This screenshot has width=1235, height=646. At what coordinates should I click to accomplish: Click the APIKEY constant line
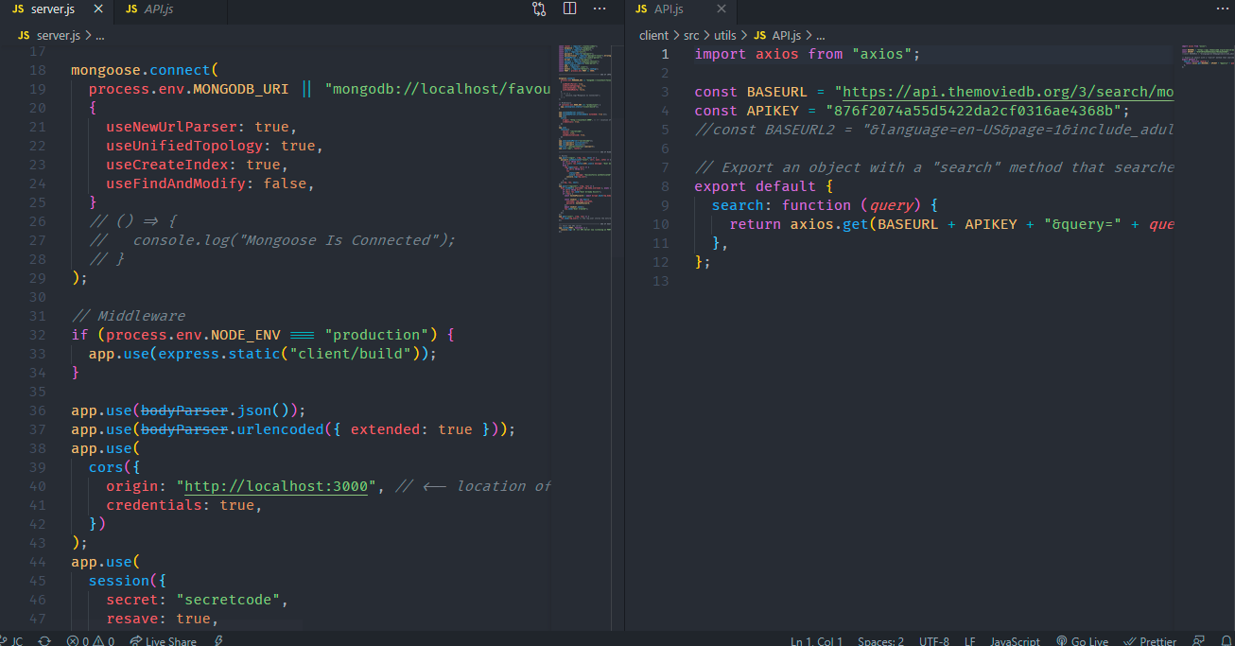point(912,111)
